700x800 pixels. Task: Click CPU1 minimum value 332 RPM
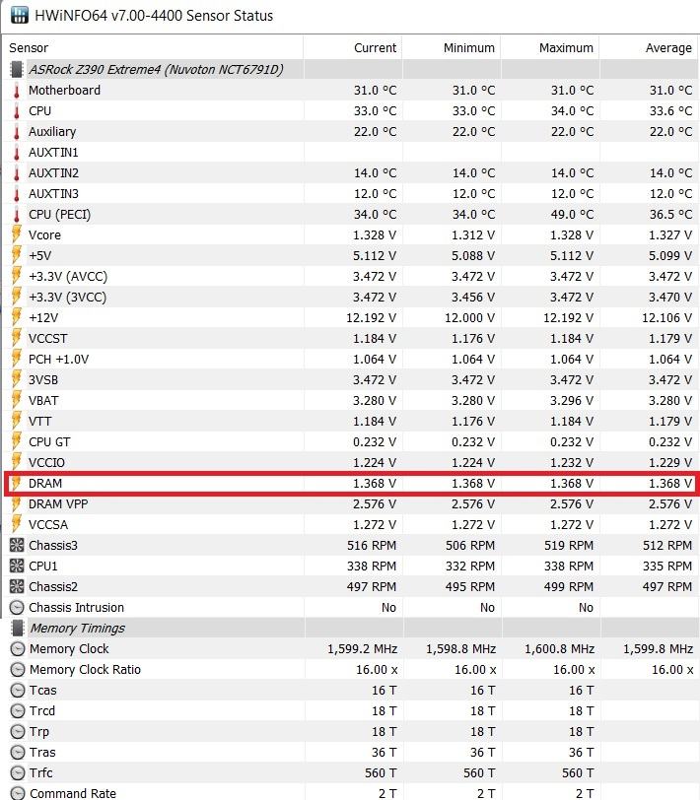(469, 567)
